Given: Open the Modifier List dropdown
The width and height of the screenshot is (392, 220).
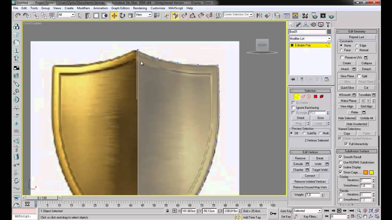Looking at the screenshot, I should [x=310, y=38].
